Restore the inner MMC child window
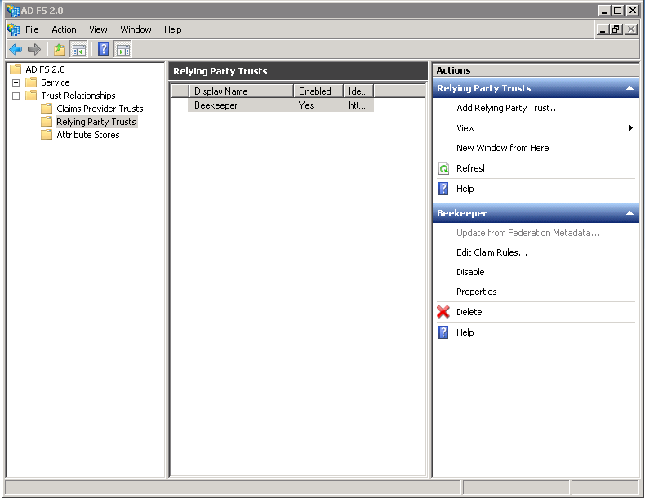The width and height of the screenshot is (645, 499). click(616, 29)
